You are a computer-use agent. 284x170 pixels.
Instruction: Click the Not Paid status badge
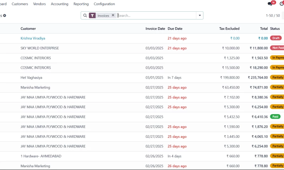pyautogui.click(x=277, y=48)
